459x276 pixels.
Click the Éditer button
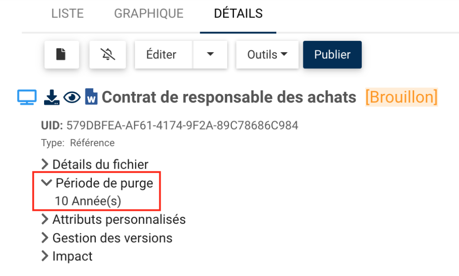tap(162, 55)
